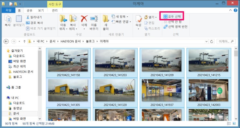The width and height of the screenshot is (240, 128).
Task: Choose 잘라내기 (Cut) scissors
Action: tap(34, 17)
